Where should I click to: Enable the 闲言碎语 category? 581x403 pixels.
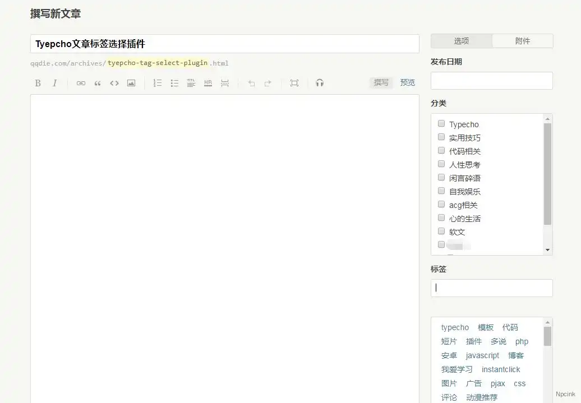(x=441, y=177)
